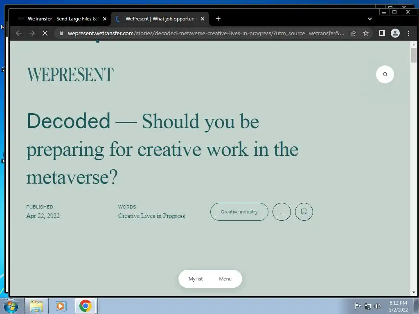419x314 pixels.
Task: Stop loading the page
Action: click(45, 33)
